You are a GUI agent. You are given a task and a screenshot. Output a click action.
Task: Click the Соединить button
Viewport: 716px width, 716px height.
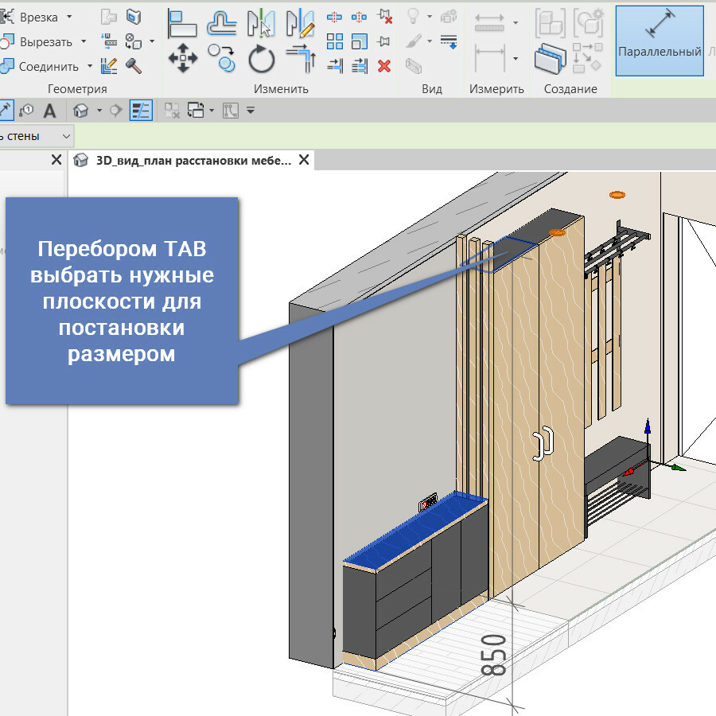(x=41, y=67)
